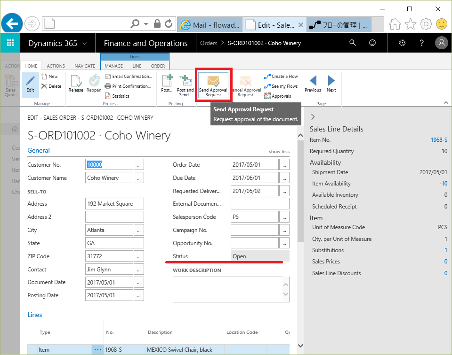Click Send Approval Request
452x355 pixels.
pyautogui.click(x=213, y=85)
